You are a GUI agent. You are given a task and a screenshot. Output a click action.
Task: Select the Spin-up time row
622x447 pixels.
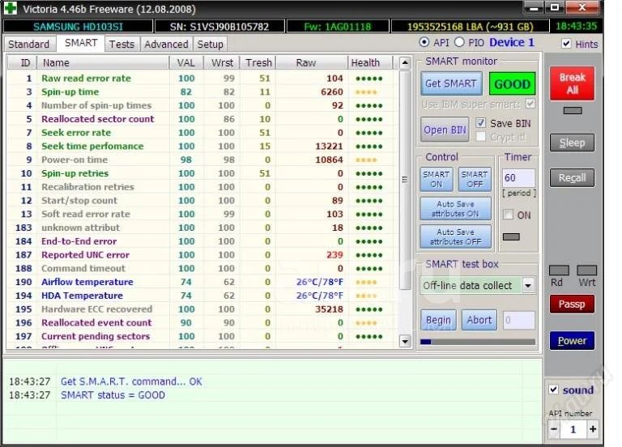click(202, 92)
